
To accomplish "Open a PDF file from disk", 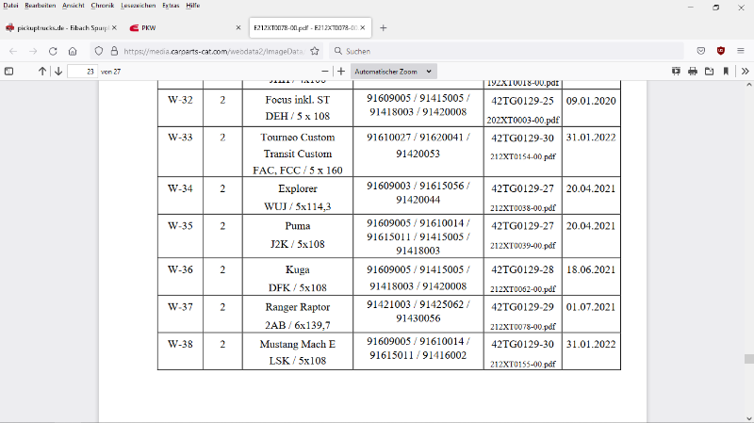I will point(710,72).
